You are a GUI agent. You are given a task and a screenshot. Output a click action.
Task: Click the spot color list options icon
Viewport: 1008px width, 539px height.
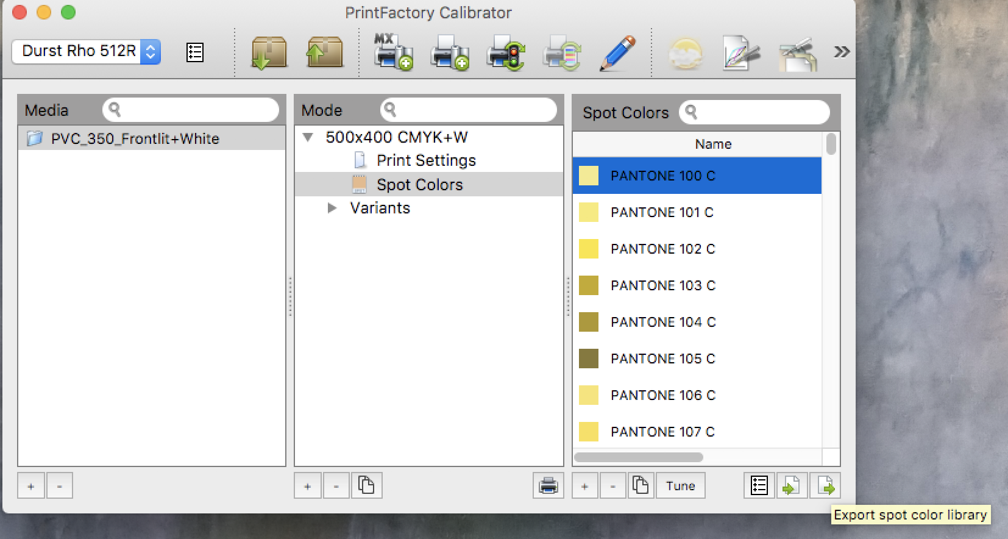(759, 486)
